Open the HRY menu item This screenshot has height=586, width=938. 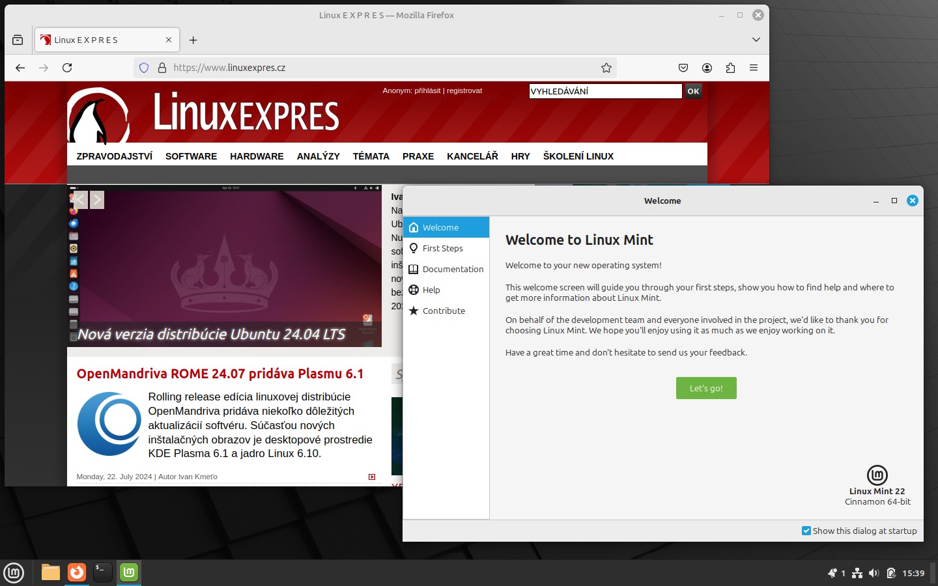(x=520, y=156)
